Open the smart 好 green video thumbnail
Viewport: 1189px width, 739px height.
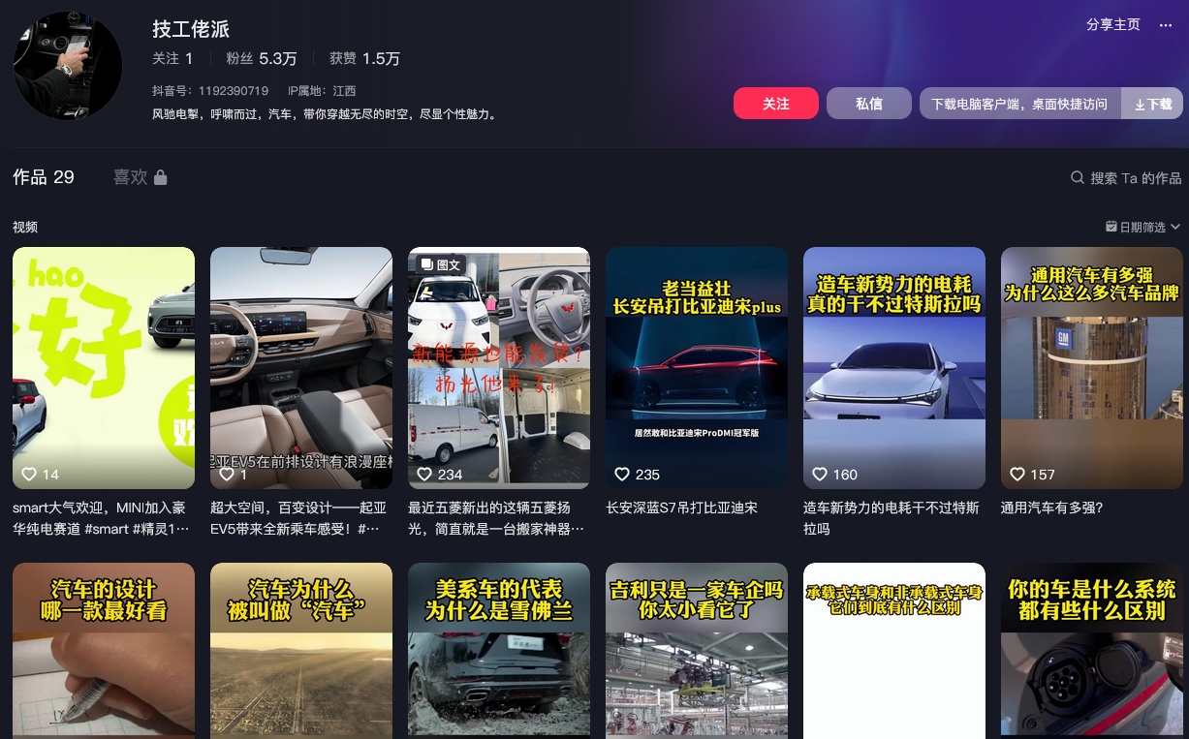click(104, 368)
